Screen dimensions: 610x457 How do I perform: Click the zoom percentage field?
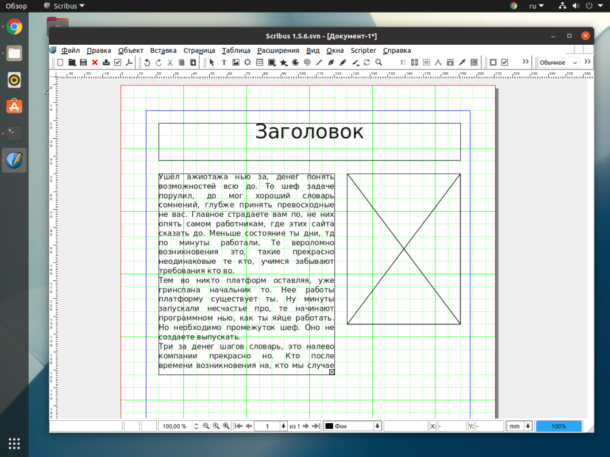coord(176,426)
